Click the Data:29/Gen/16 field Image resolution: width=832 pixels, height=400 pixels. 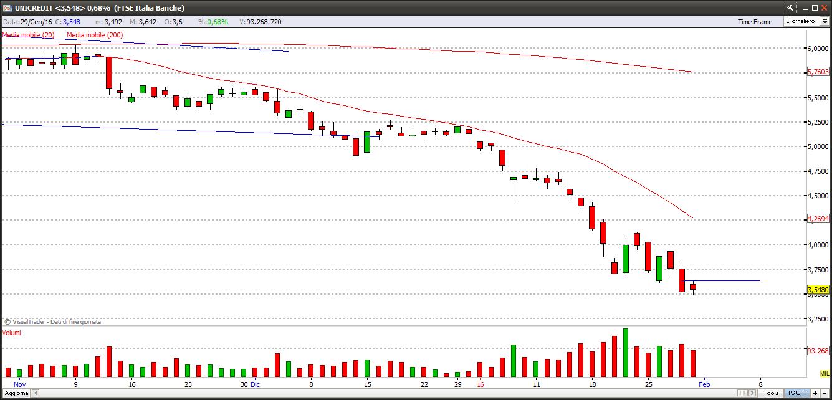pyautogui.click(x=27, y=22)
